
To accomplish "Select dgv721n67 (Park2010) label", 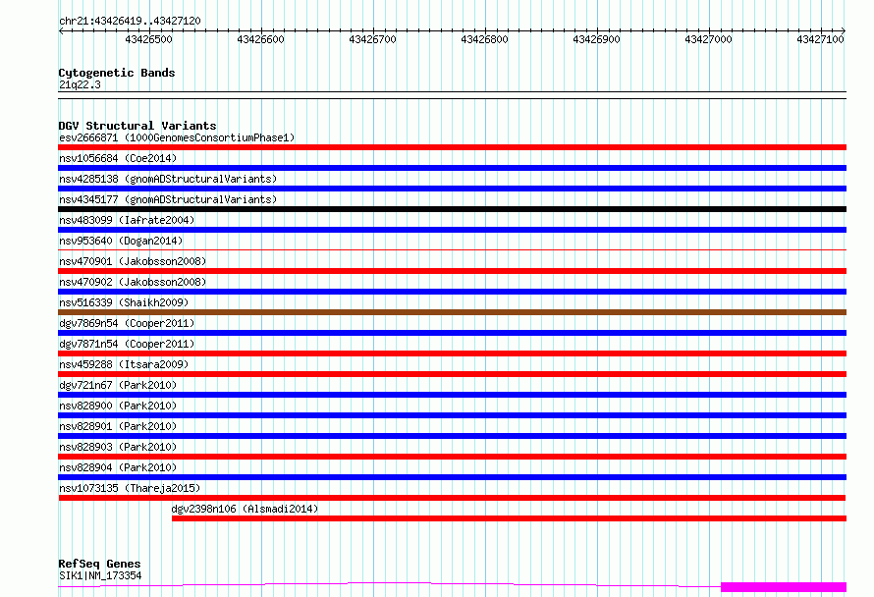I will click(x=118, y=385).
